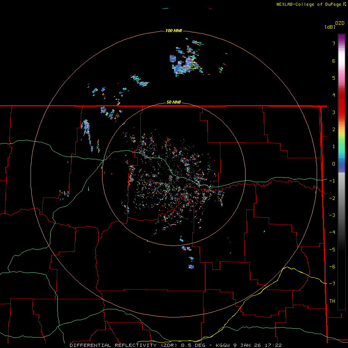
Task: Click the purple top of the color bar
Action: click(341, 38)
